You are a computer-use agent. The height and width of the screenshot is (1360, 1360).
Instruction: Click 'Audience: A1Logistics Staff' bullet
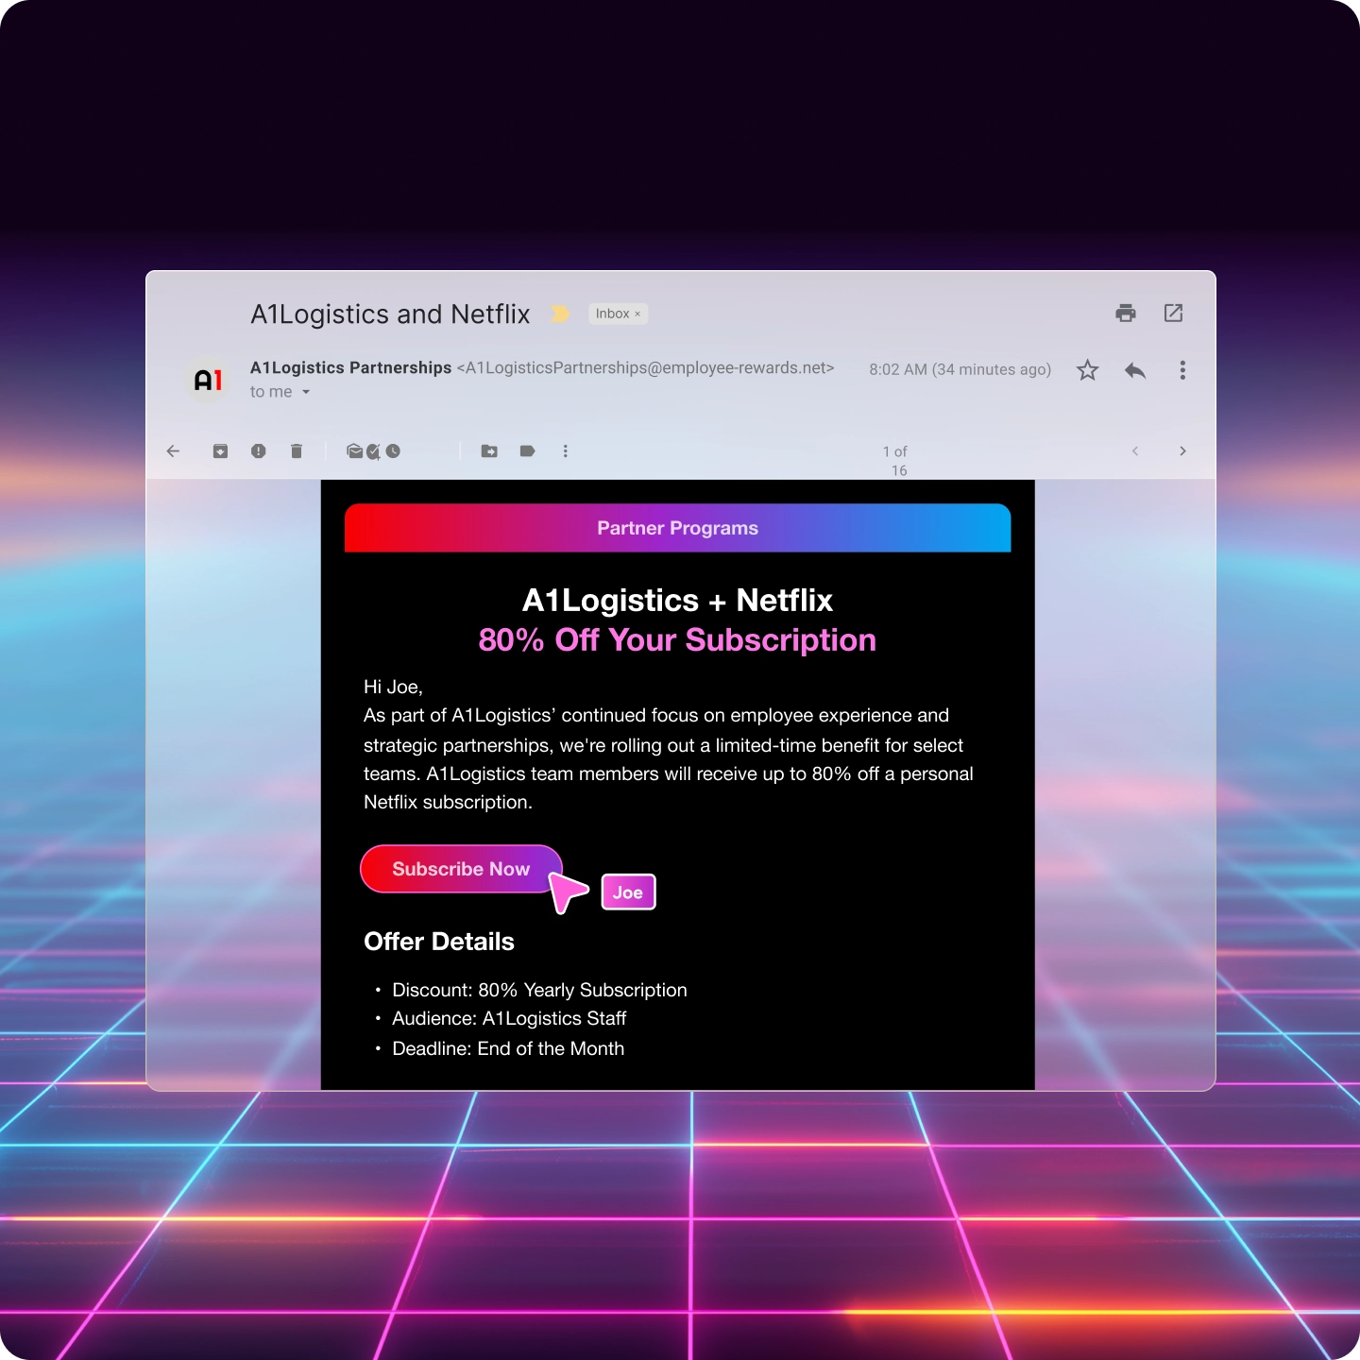click(x=509, y=1018)
